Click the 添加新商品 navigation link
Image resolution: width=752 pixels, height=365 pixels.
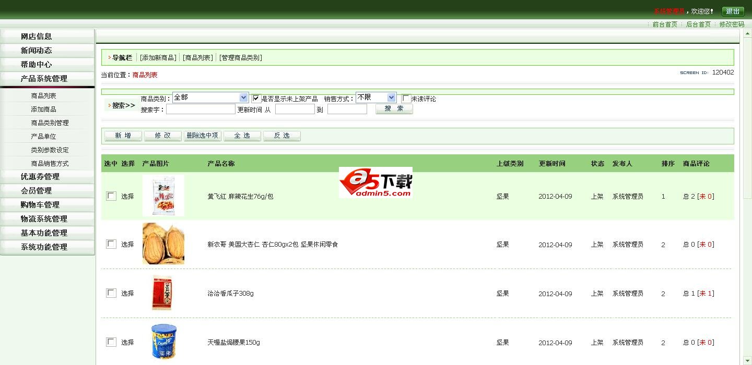click(x=158, y=58)
